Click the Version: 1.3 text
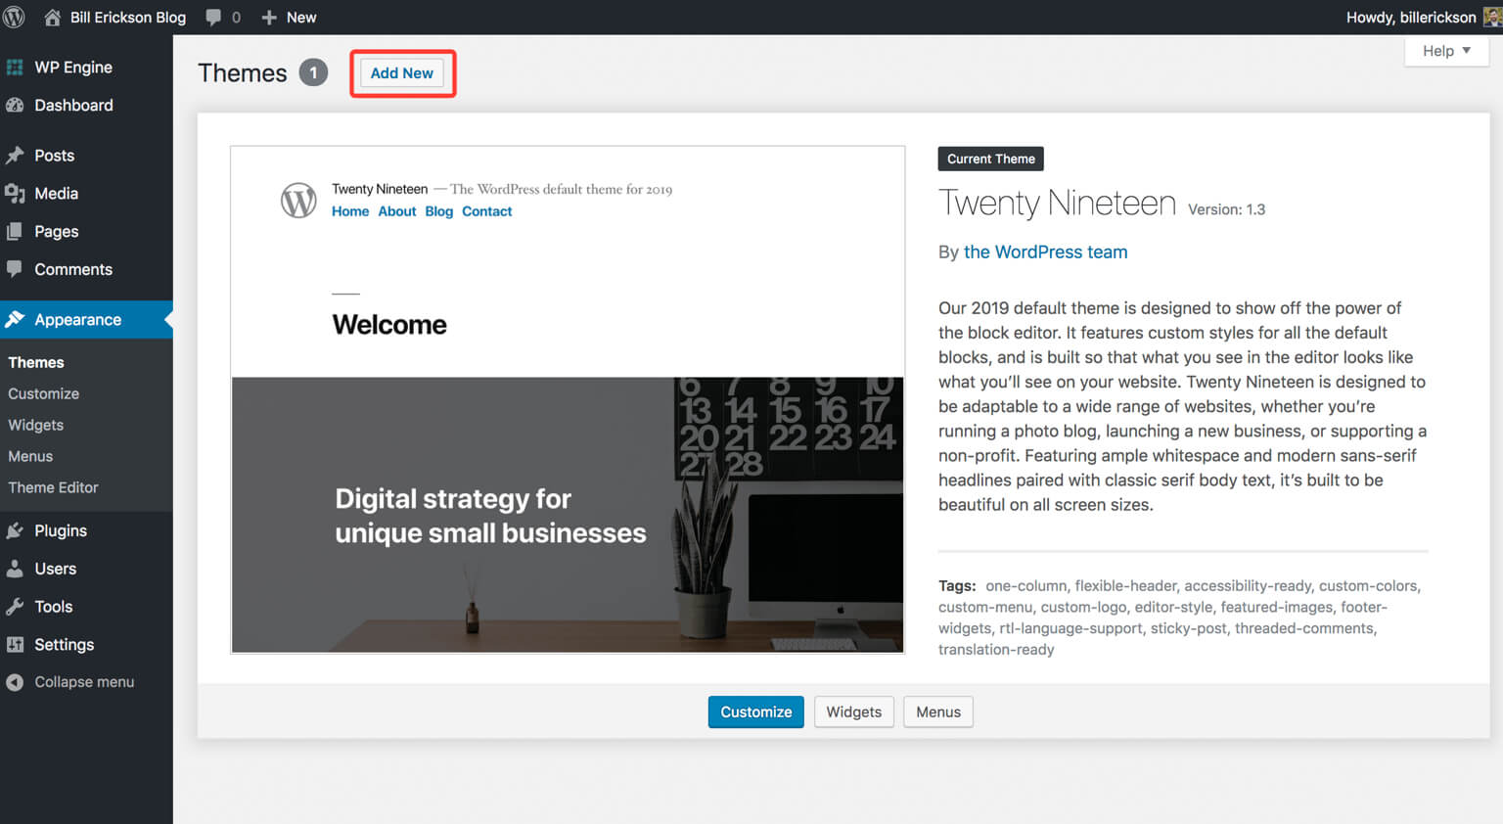Viewport: 1503px width, 824px height. point(1227,209)
